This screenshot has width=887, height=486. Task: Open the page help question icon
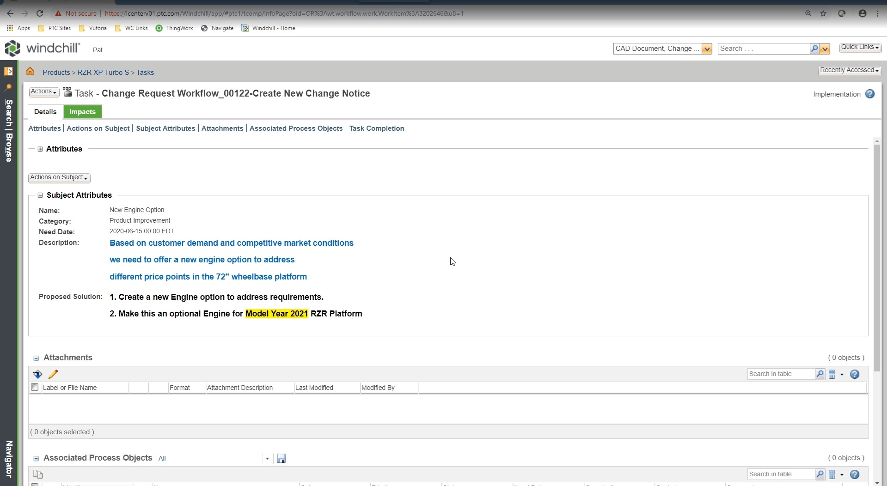[x=870, y=94]
